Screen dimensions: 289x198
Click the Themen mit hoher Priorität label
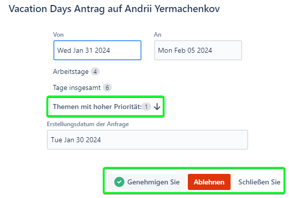pos(97,107)
